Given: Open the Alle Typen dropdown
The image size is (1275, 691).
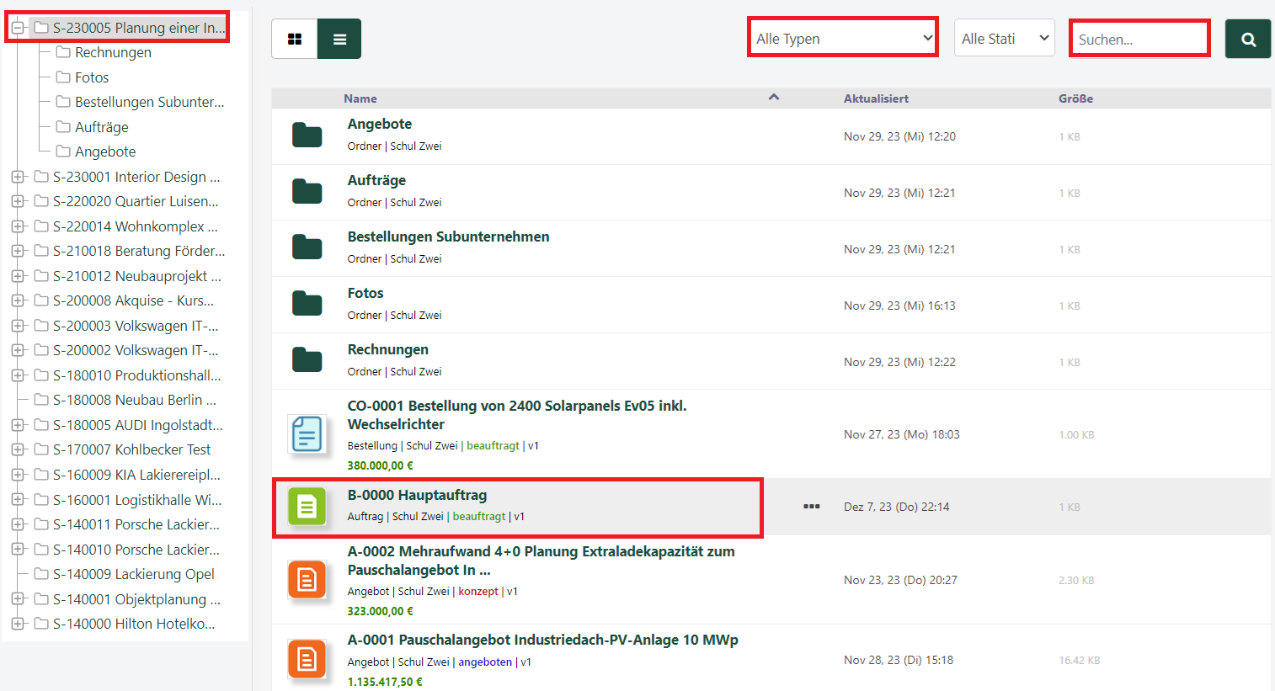Looking at the screenshot, I should pos(843,39).
